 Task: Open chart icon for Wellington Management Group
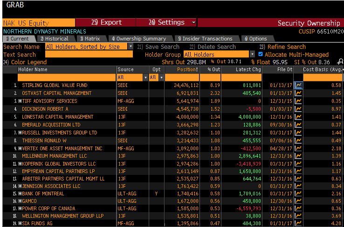[x=298, y=216]
